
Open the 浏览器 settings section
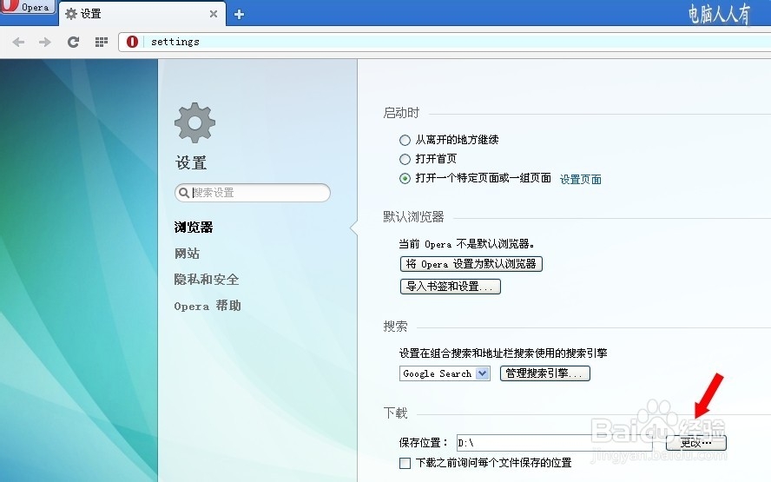coord(194,228)
